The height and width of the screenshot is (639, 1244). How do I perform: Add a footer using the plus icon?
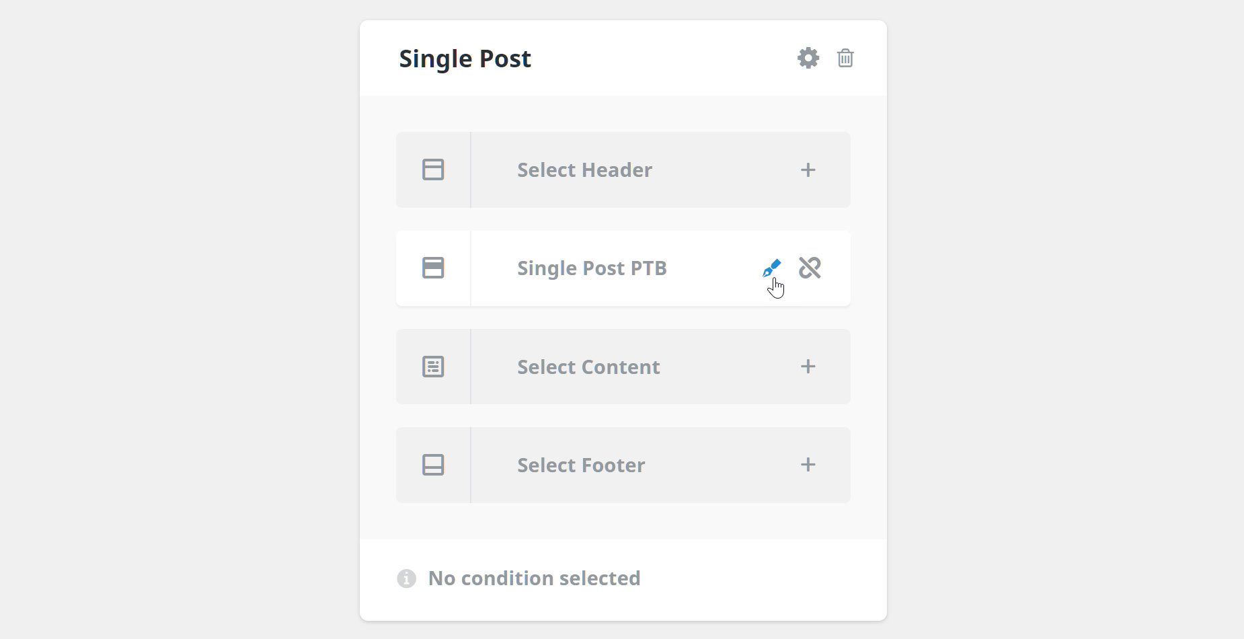point(808,465)
